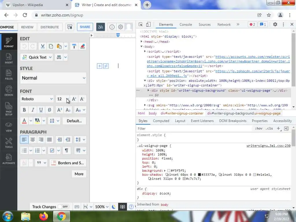
Task: Decrease indent icon in Paragraph section
Action: [68, 140]
